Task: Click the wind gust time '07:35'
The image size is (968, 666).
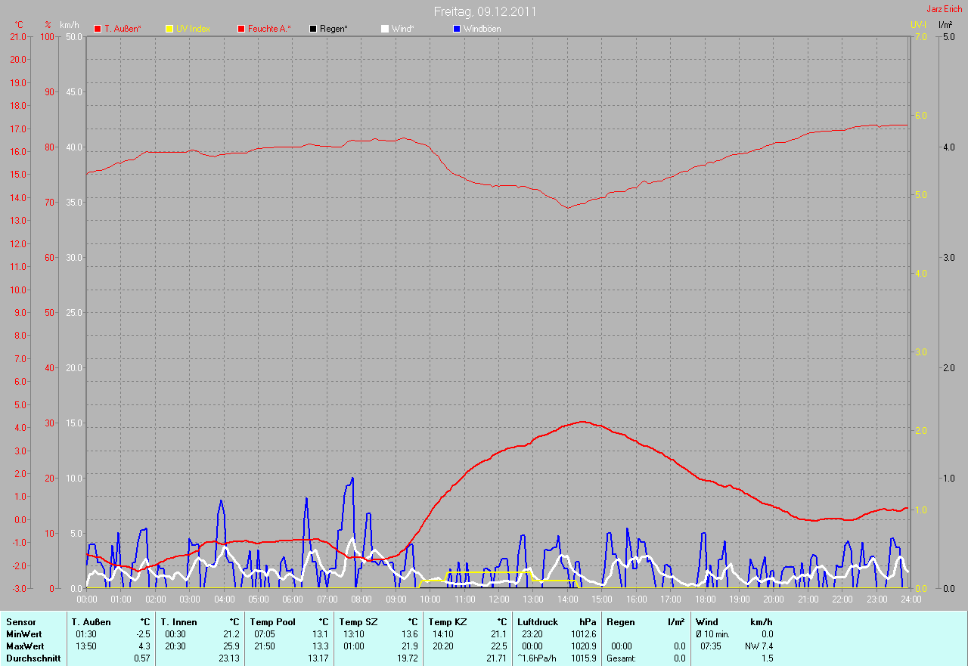Action: point(712,646)
